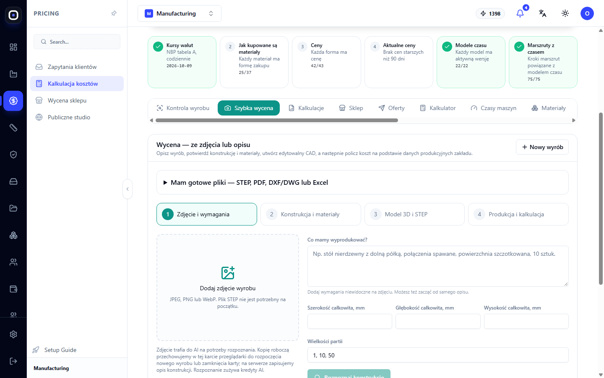This screenshot has height=378, width=604.
Task: Open the language translation icon
Action: click(x=543, y=13)
